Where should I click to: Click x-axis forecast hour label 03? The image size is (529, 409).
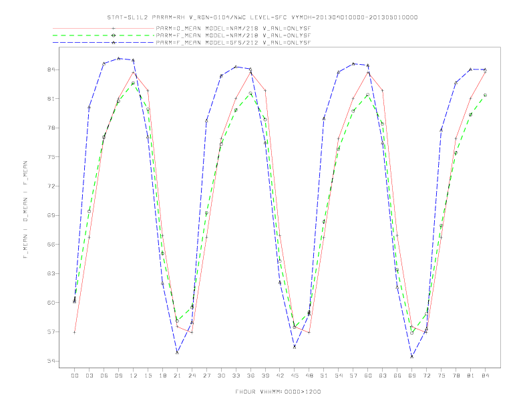89,376
